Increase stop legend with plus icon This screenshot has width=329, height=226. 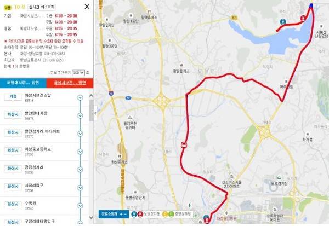pyautogui.click(x=121, y=214)
